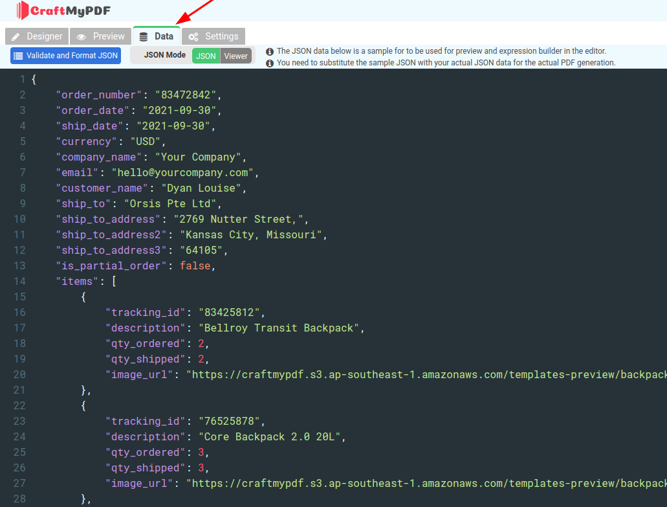Click the info icon beside sample JSON note
Screen dimensions: 667x507
270,51
